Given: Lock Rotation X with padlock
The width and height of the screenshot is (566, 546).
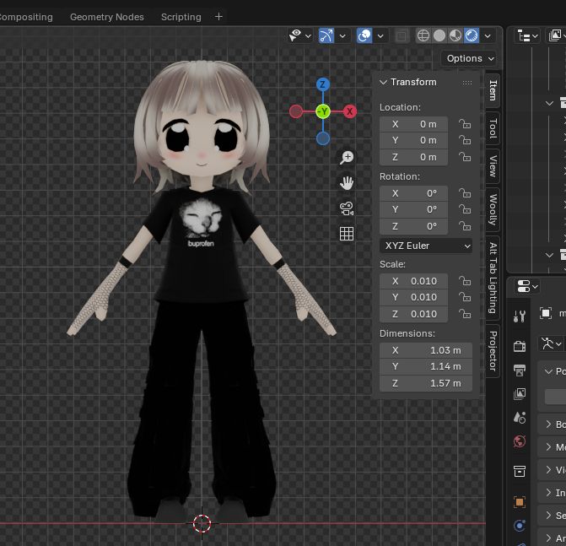Looking at the screenshot, I should 465,193.
